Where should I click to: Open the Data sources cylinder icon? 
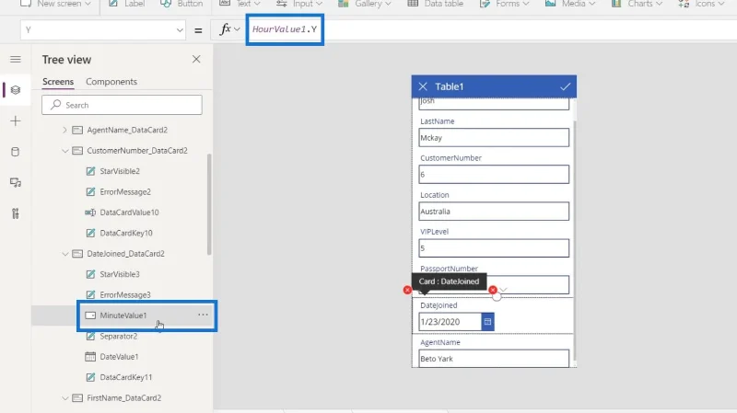[x=16, y=152]
